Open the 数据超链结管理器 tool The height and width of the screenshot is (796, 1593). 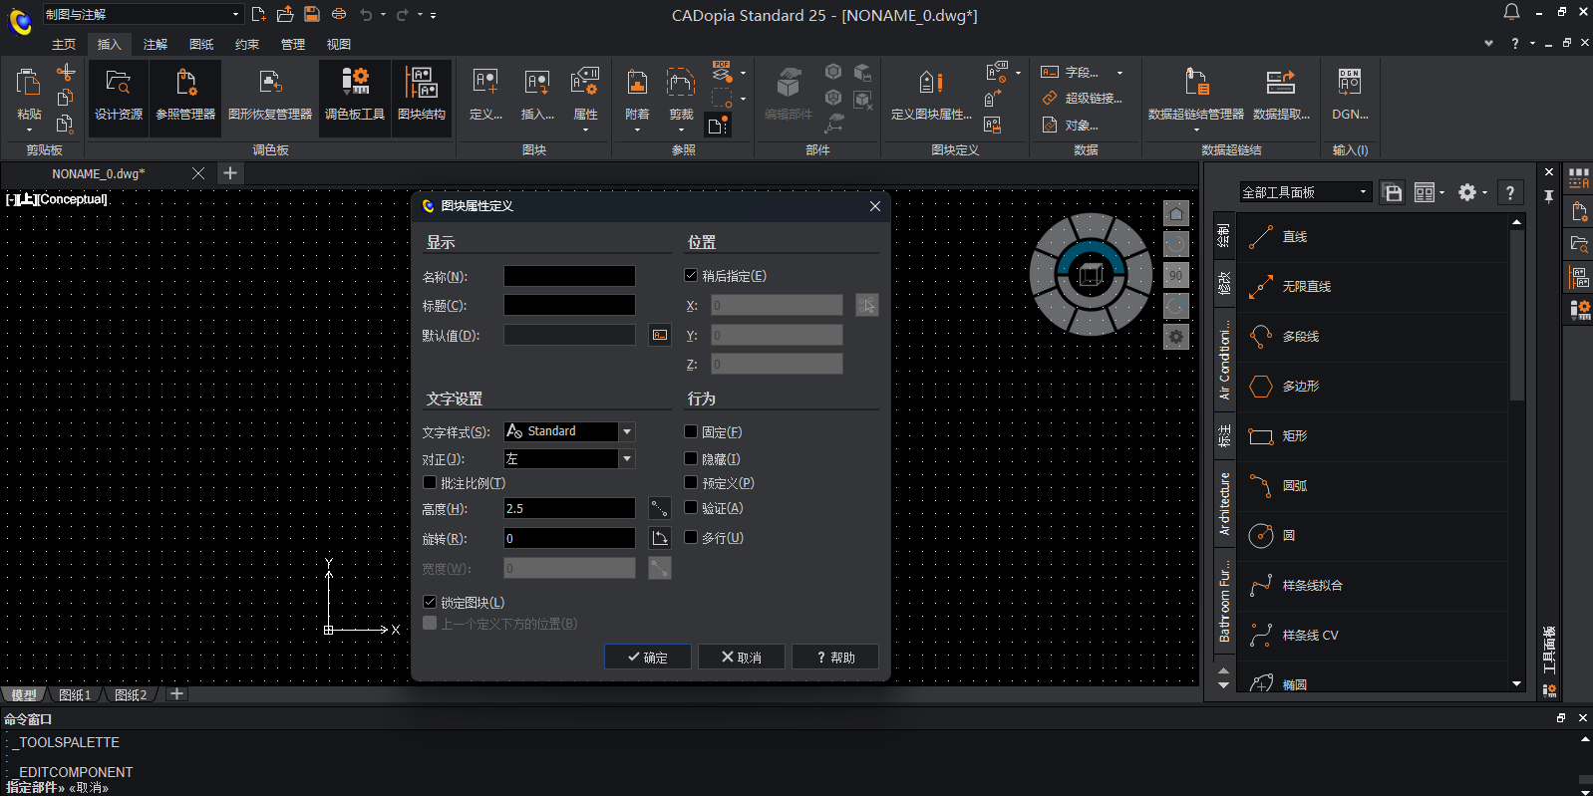point(1195,97)
